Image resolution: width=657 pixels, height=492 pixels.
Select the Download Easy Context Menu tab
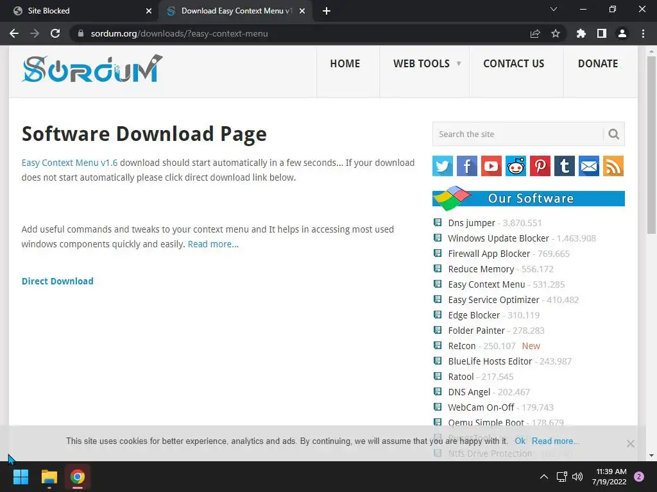click(x=235, y=11)
